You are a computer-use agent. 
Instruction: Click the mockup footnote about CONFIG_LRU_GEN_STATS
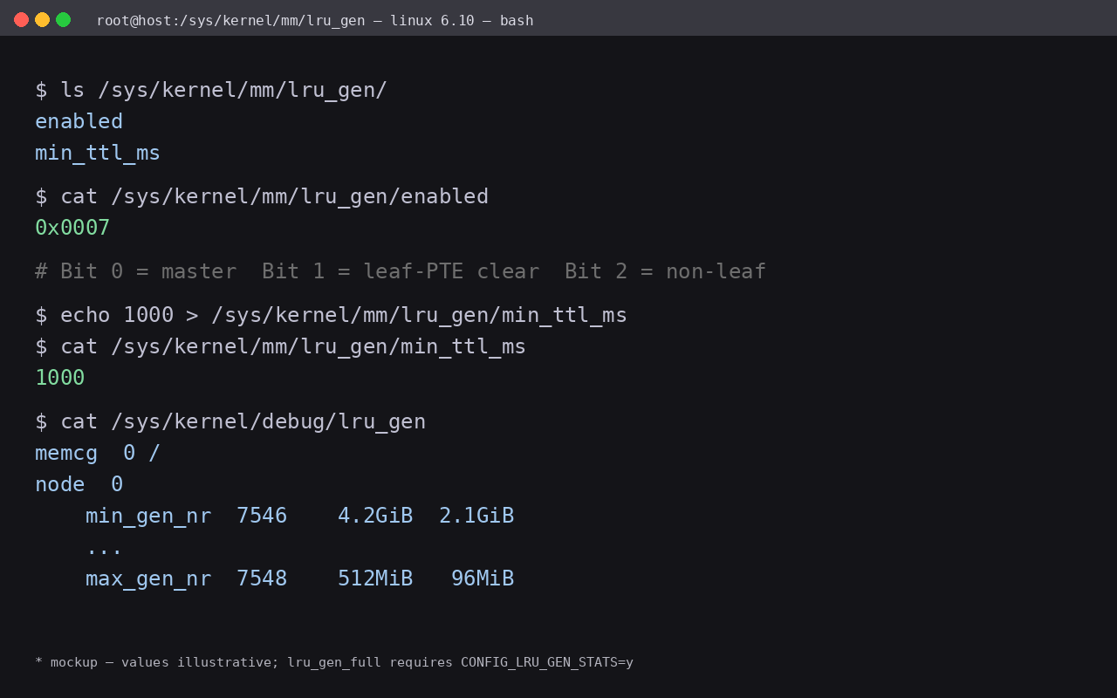point(334,662)
